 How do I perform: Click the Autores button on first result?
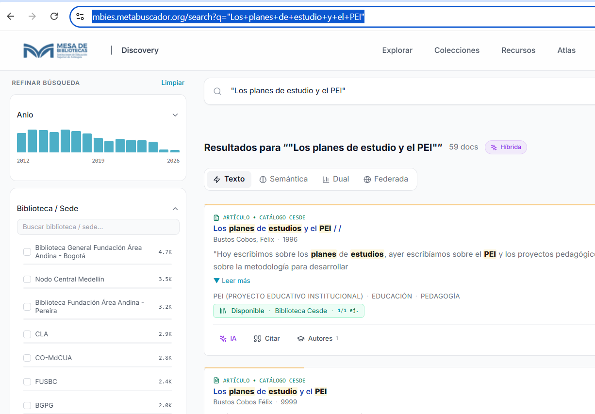pyautogui.click(x=317, y=339)
